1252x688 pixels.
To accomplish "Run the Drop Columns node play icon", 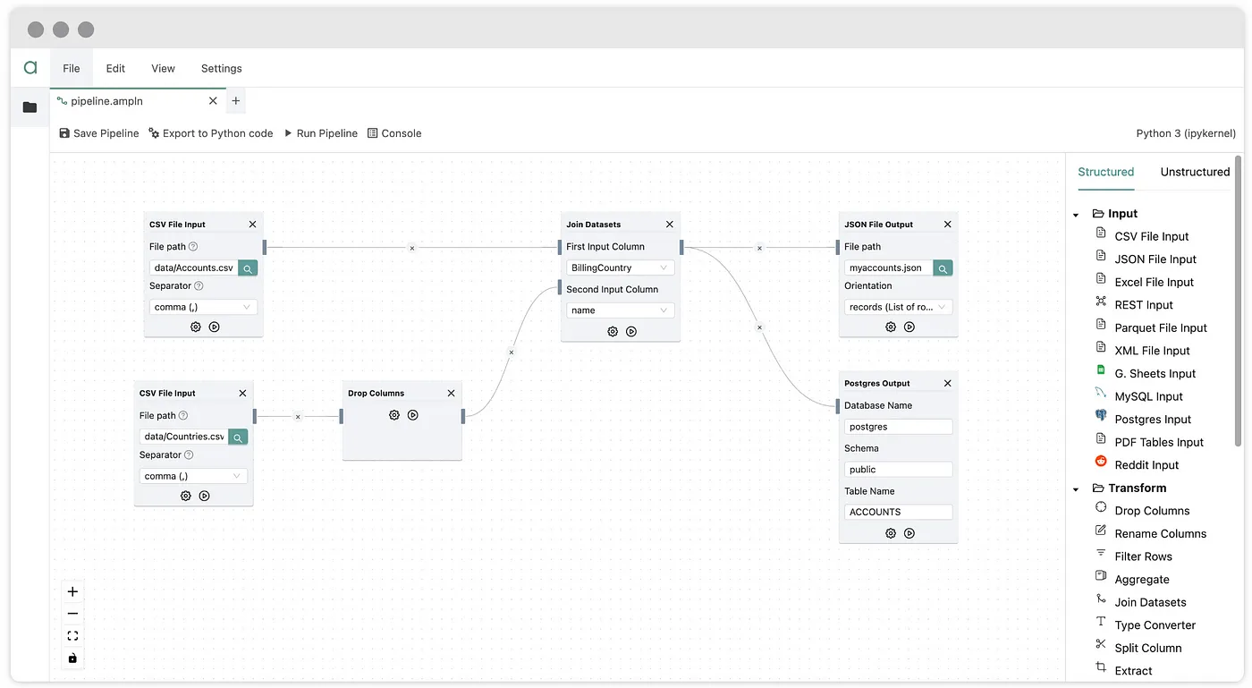I will click(x=413, y=415).
